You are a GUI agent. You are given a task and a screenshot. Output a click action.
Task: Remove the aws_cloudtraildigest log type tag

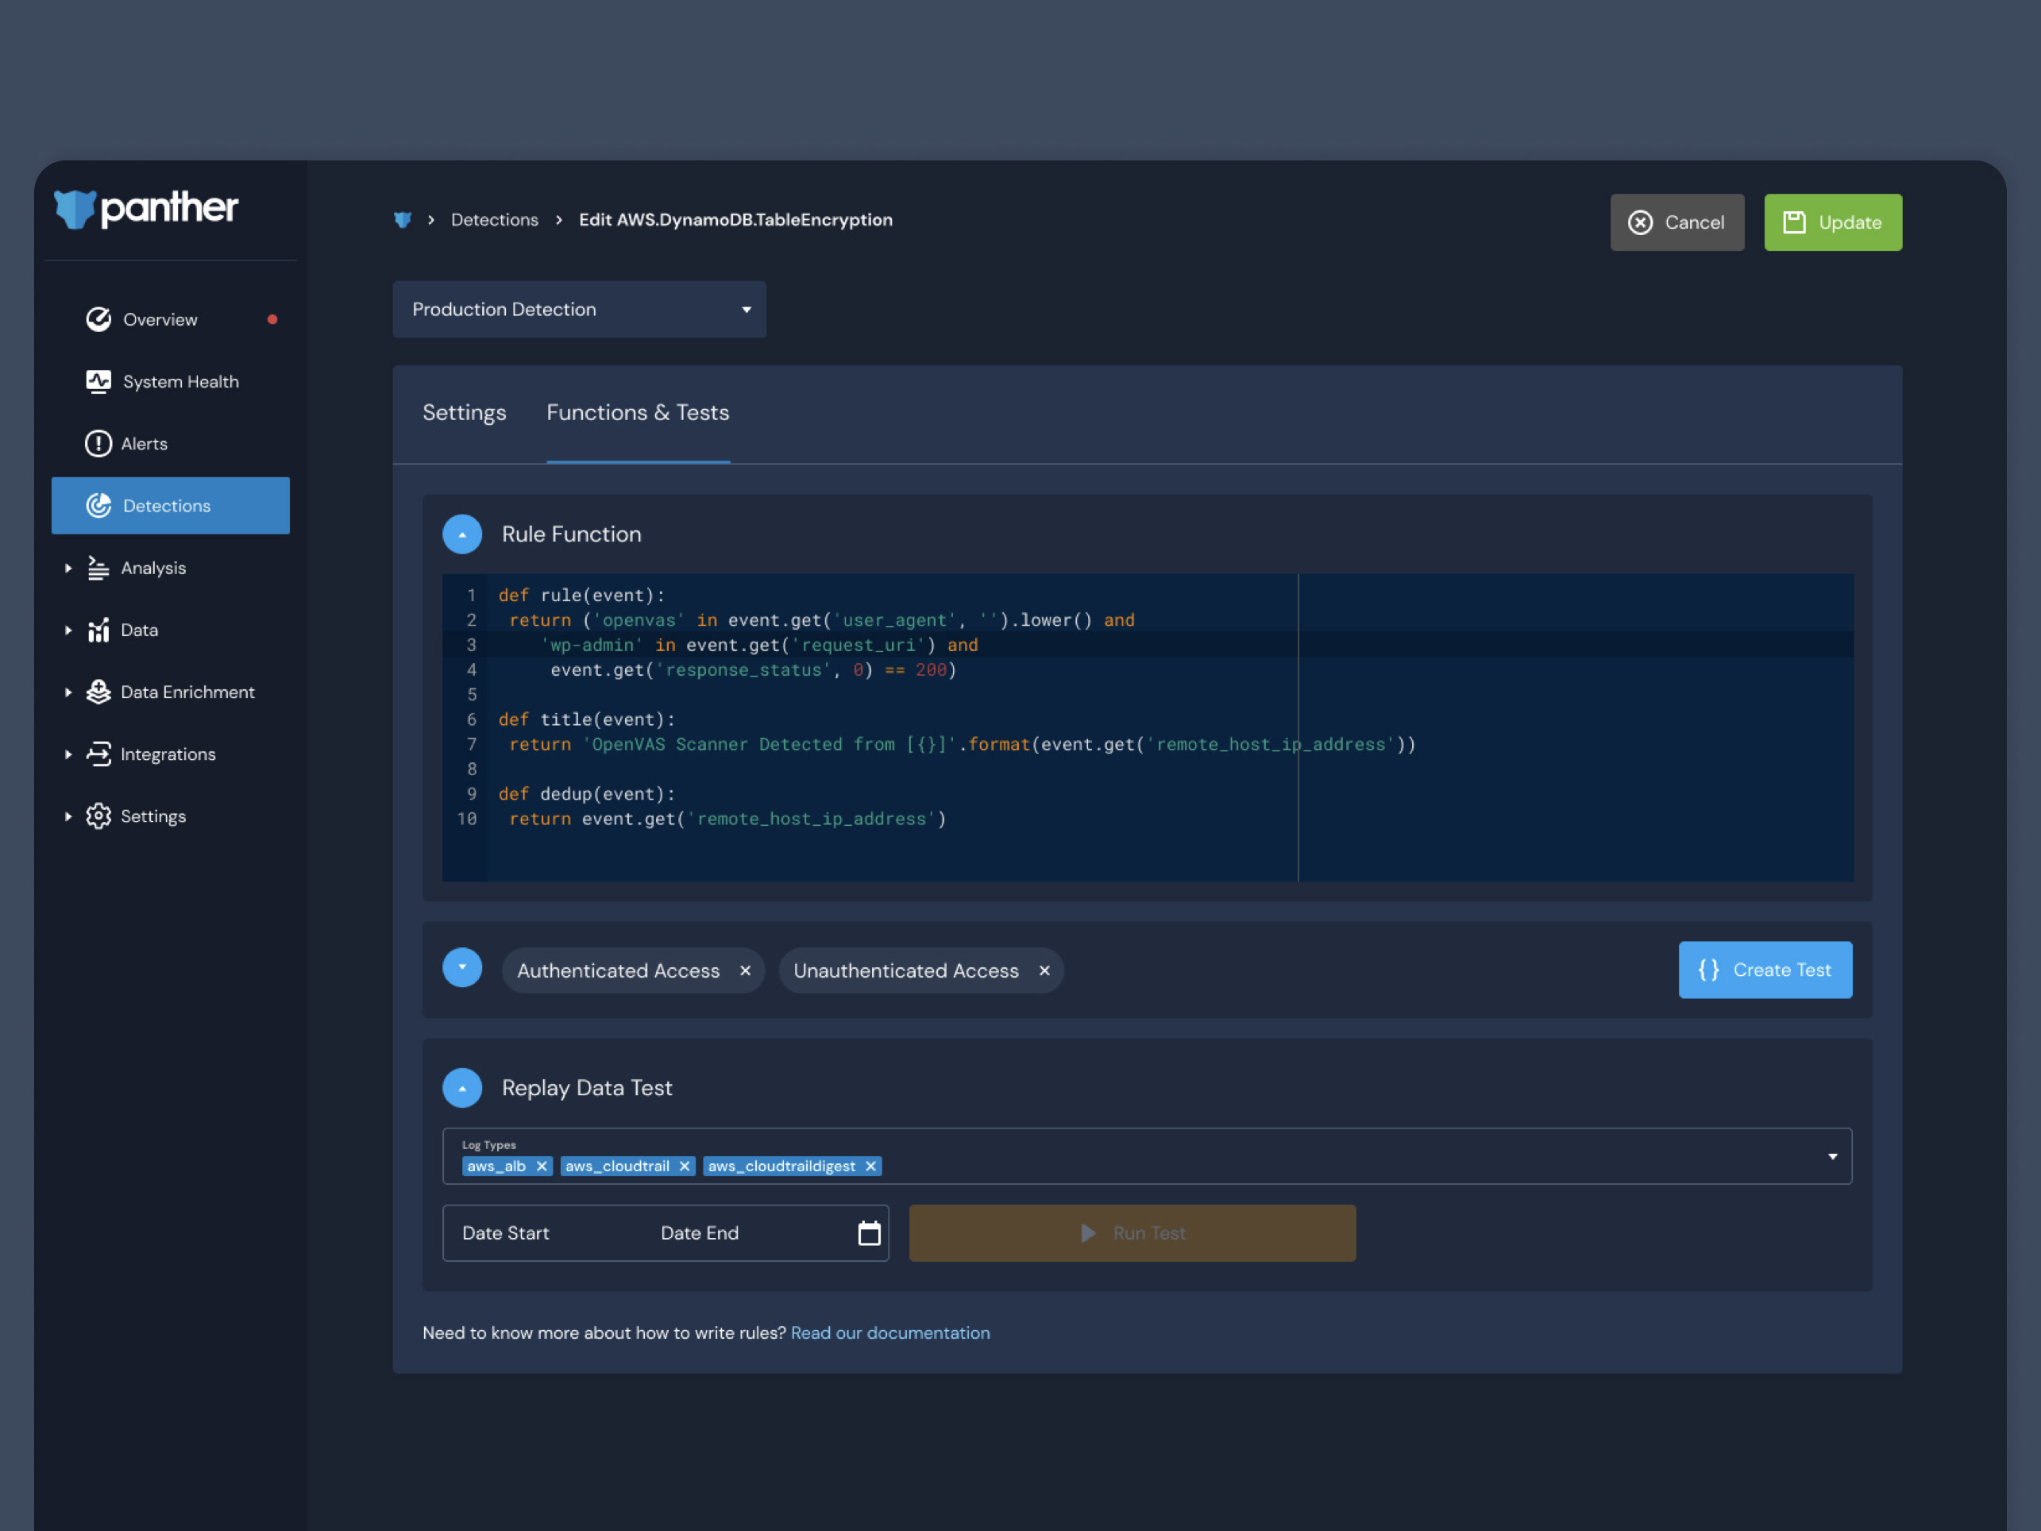pos(870,1167)
